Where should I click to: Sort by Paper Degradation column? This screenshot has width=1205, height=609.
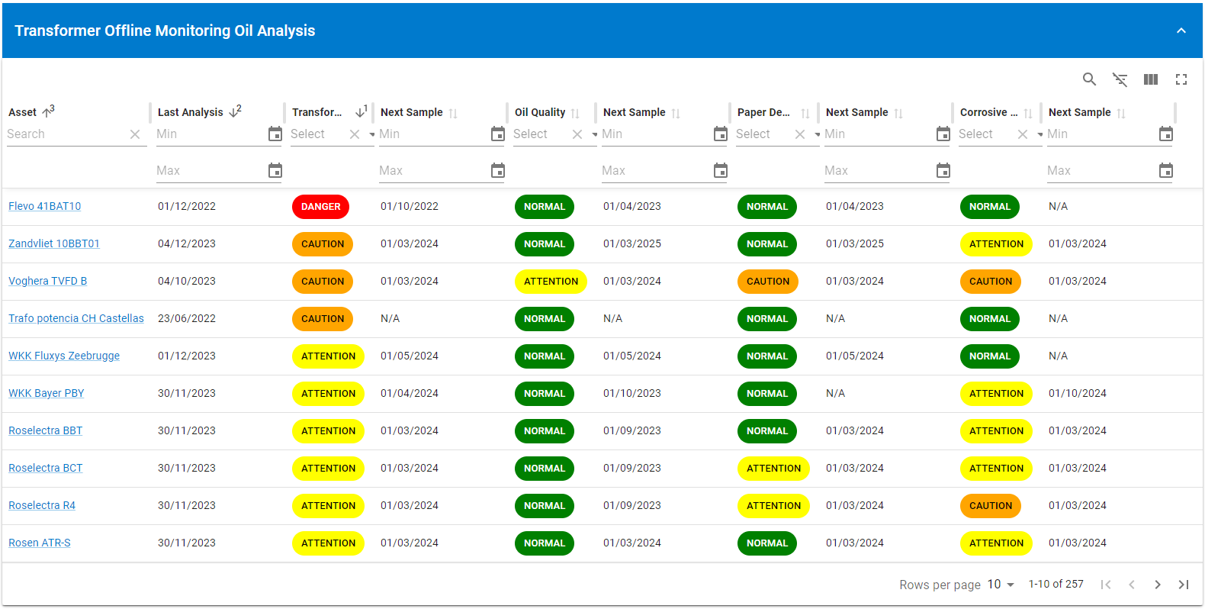805,113
